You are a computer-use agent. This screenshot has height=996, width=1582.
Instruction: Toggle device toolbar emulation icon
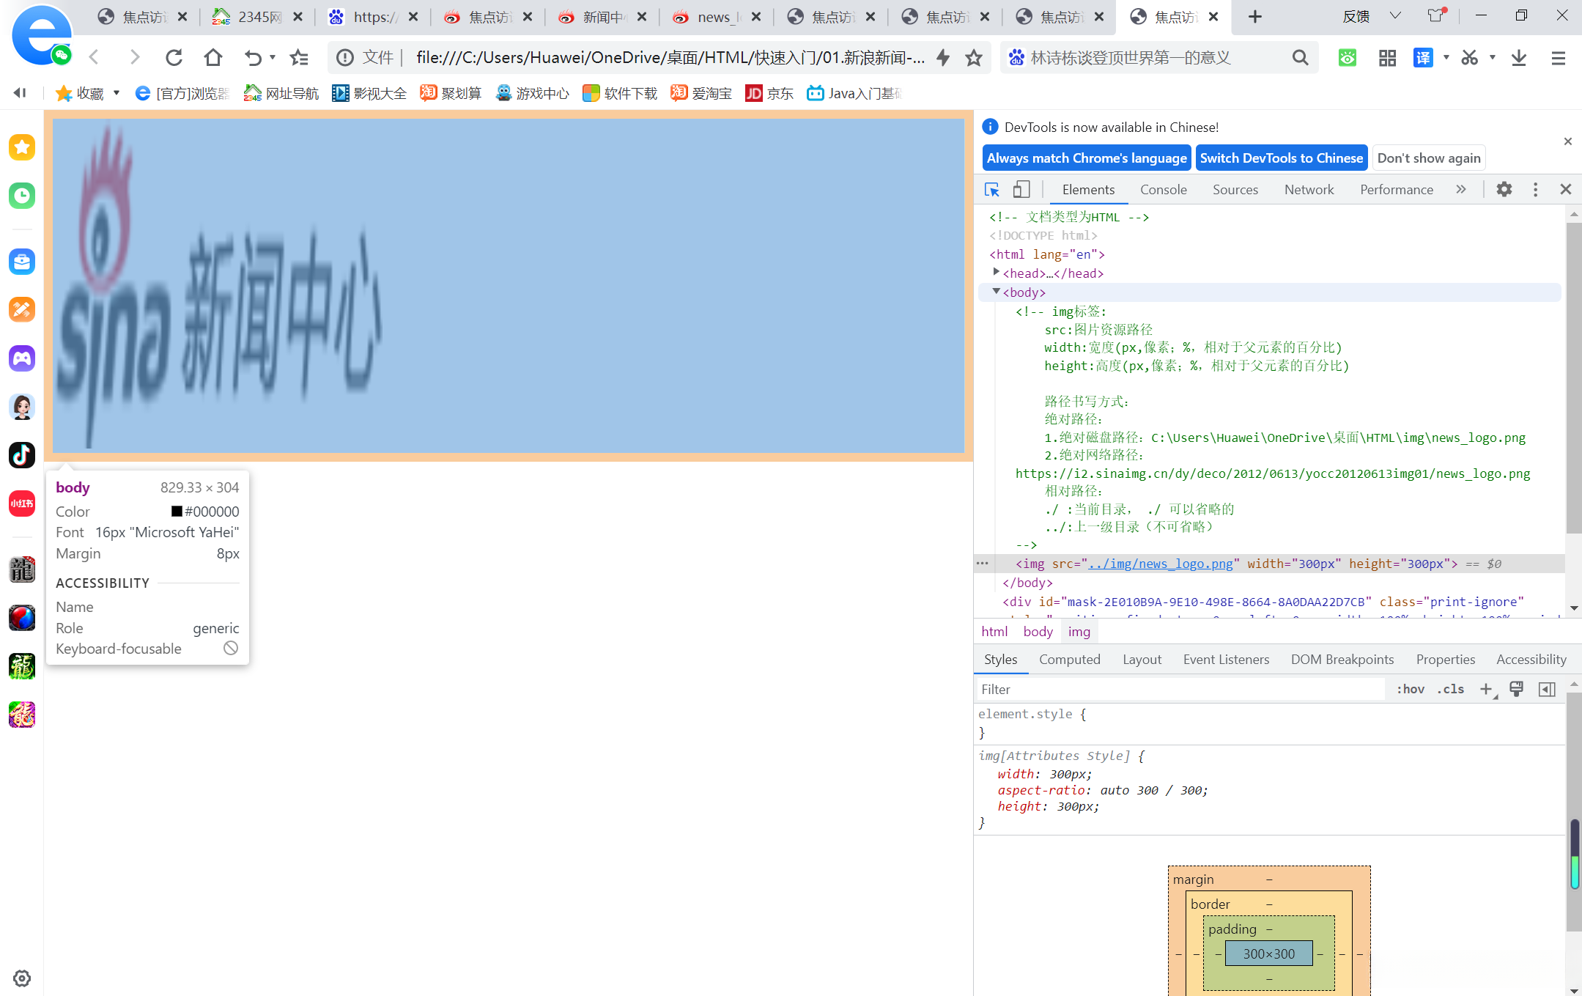1021,190
